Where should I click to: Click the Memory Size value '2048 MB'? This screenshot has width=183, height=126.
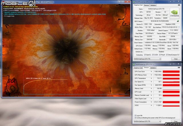click(x=149, y=40)
